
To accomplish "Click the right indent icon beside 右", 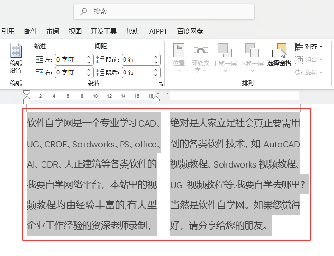I will 40,73.
